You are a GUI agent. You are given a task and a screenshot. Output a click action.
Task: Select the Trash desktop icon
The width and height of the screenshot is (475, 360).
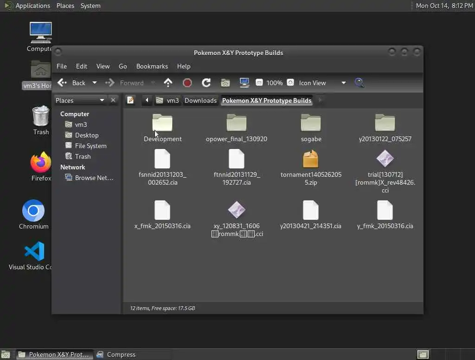coord(41,120)
